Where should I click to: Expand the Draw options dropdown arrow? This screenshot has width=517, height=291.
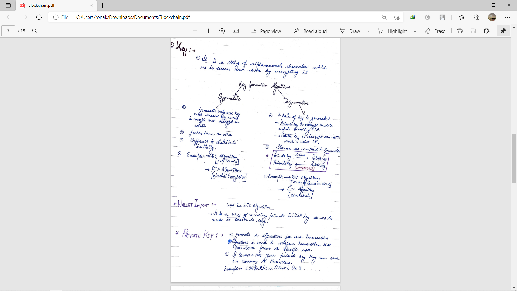coord(368,31)
